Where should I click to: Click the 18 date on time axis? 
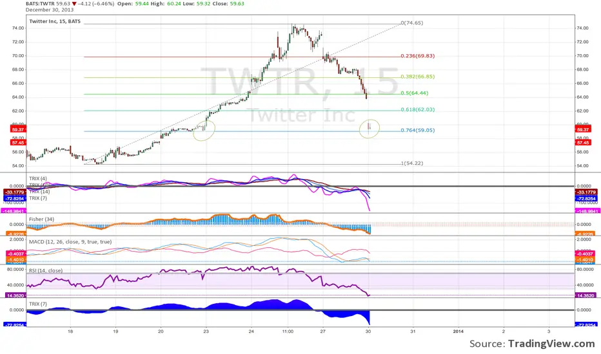click(x=70, y=331)
